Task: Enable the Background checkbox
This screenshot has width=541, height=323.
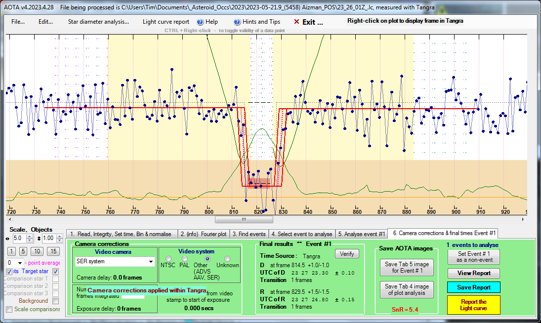Action: click(56, 301)
